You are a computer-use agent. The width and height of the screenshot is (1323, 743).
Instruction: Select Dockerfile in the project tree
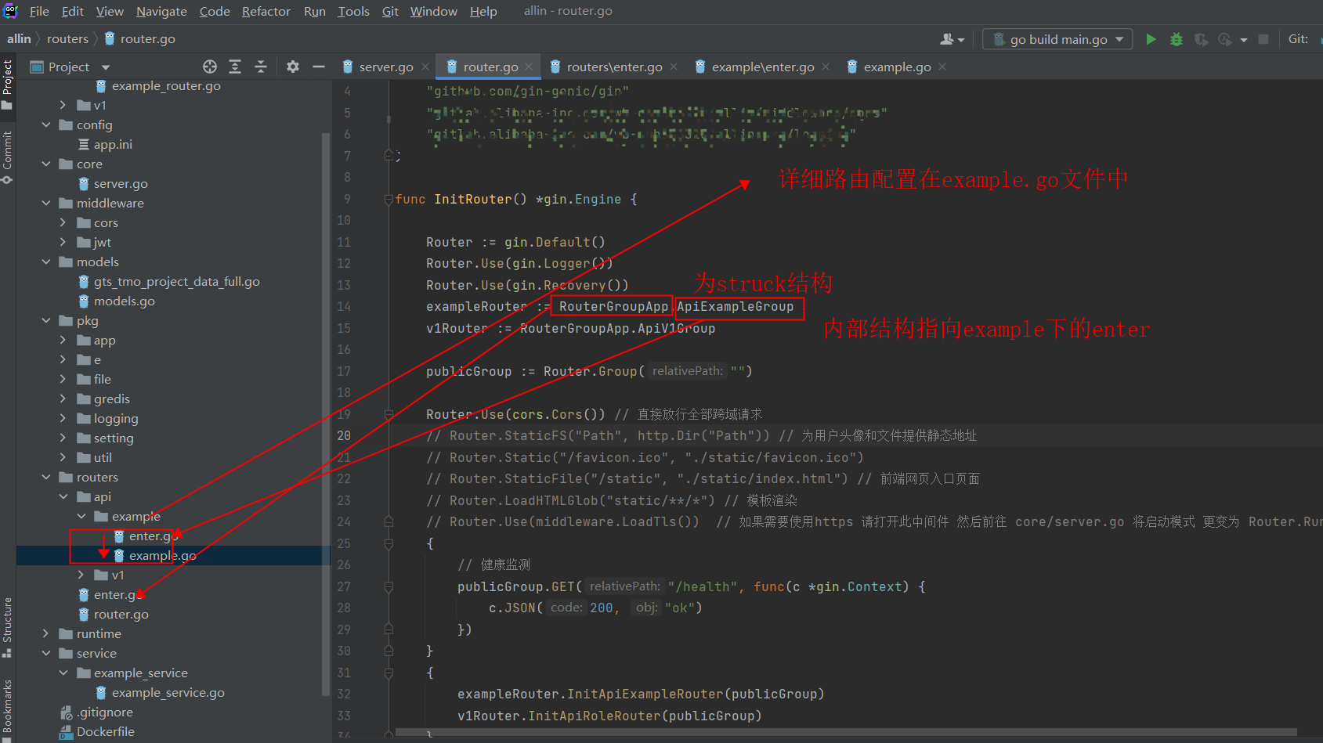point(105,731)
